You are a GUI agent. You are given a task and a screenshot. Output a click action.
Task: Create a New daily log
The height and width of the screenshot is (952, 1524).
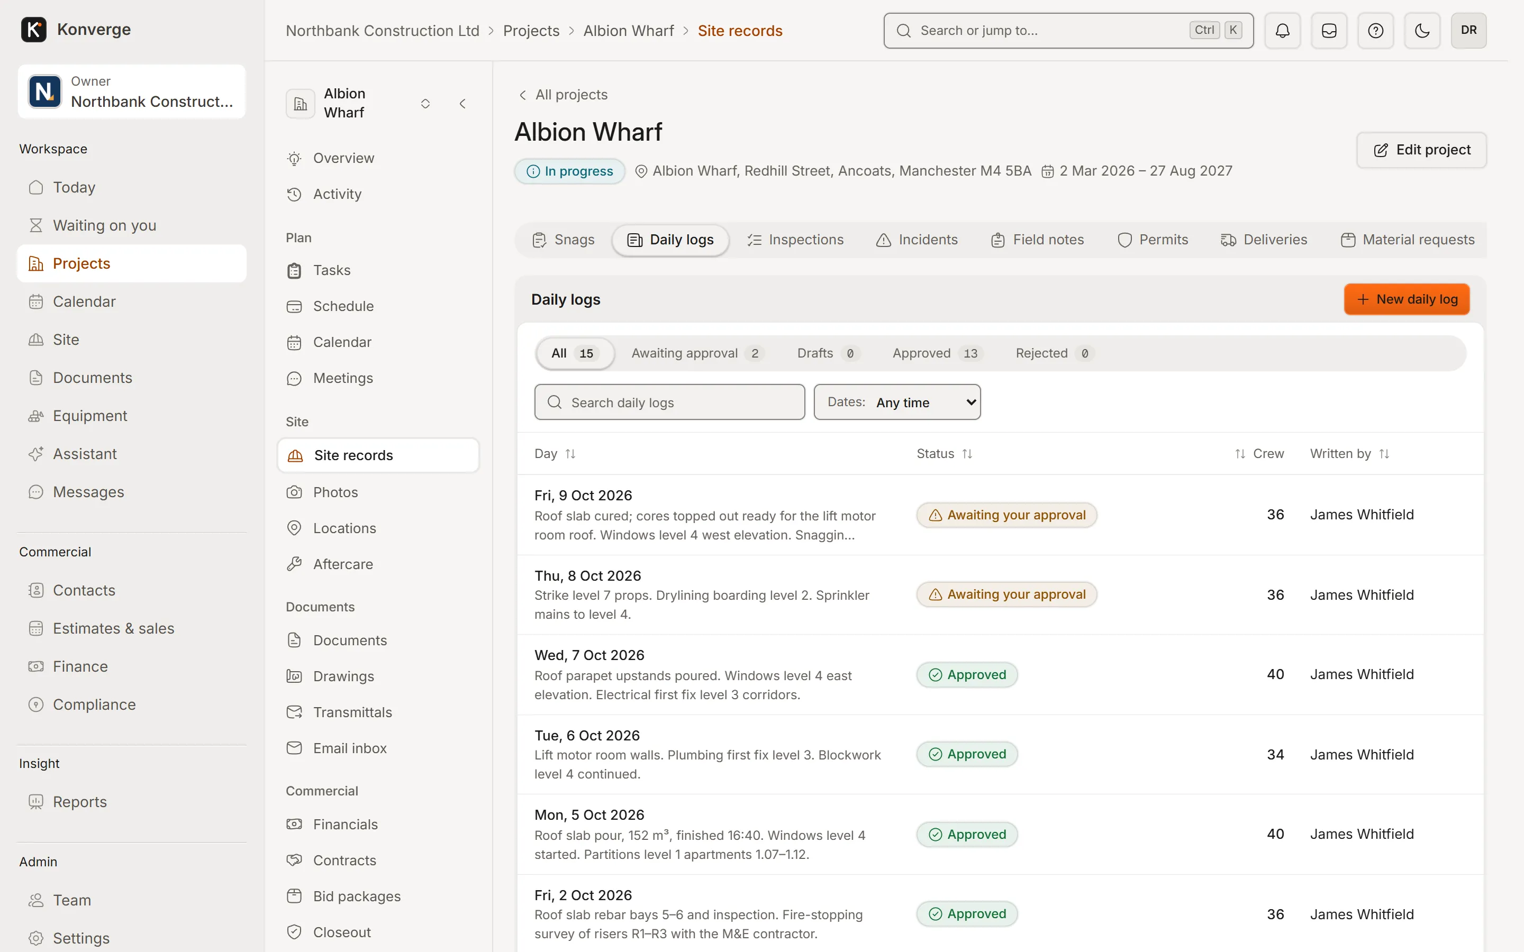[x=1406, y=299]
